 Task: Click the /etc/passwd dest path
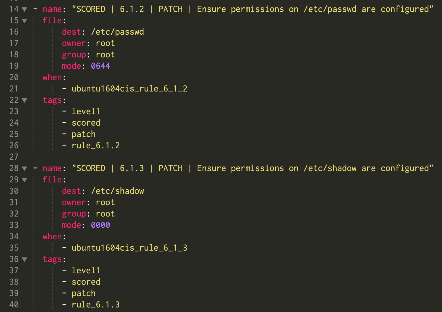117,32
